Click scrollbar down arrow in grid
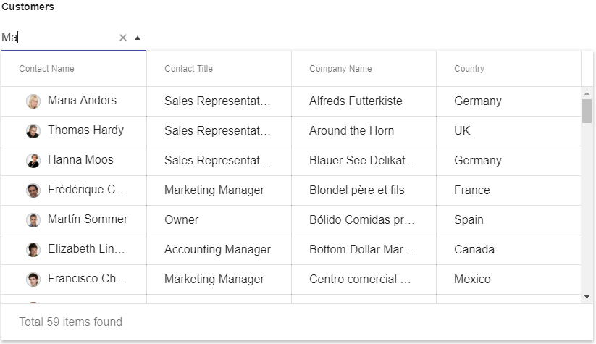 coord(587,297)
